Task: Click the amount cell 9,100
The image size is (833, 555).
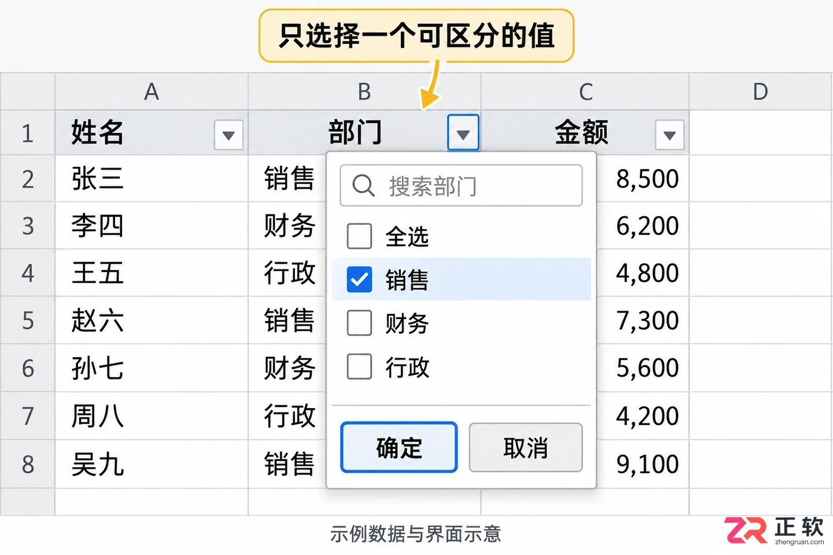Action: click(x=643, y=464)
